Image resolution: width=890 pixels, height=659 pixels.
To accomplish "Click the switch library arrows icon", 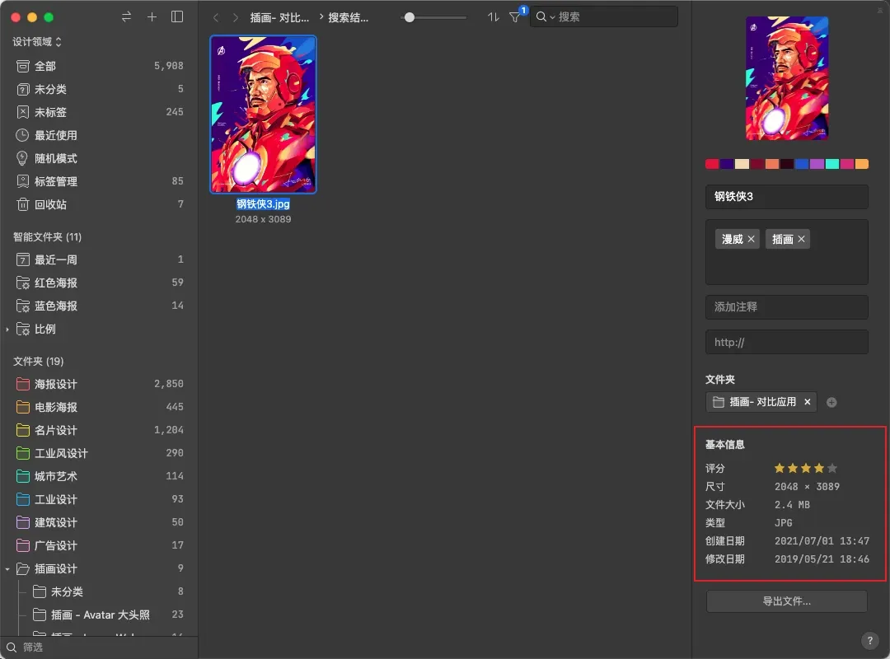I will (x=126, y=17).
